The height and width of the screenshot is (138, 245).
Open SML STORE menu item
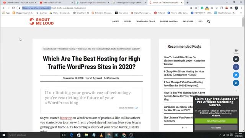(188, 21)
